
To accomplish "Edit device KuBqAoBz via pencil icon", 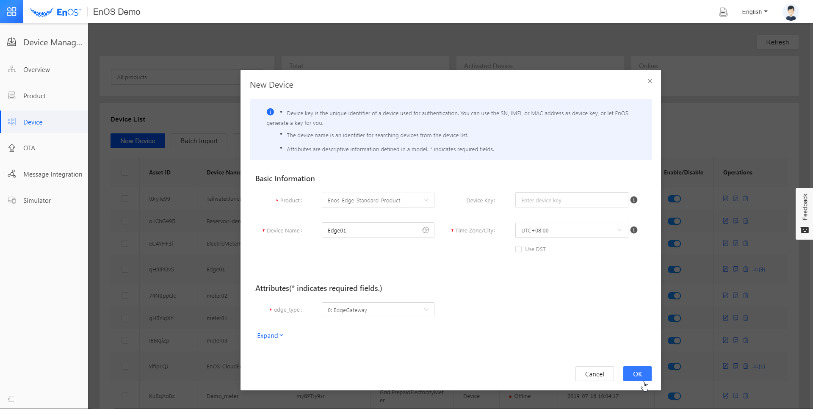I will [x=726, y=396].
